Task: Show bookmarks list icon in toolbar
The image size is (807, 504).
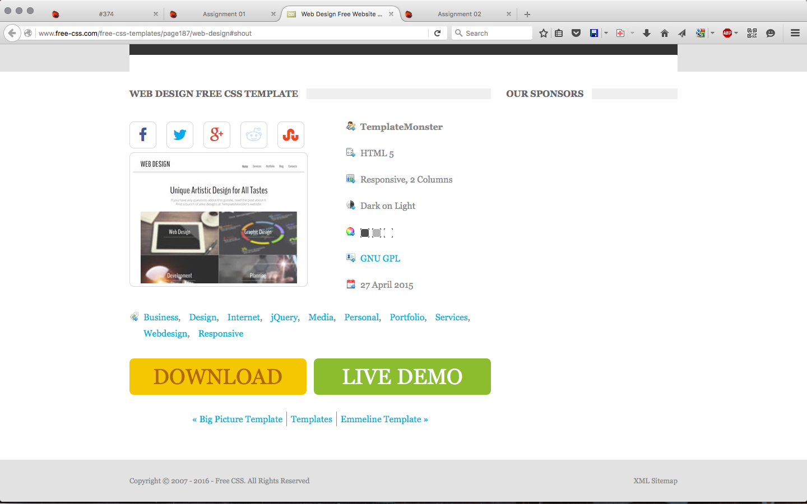Action: tap(559, 33)
